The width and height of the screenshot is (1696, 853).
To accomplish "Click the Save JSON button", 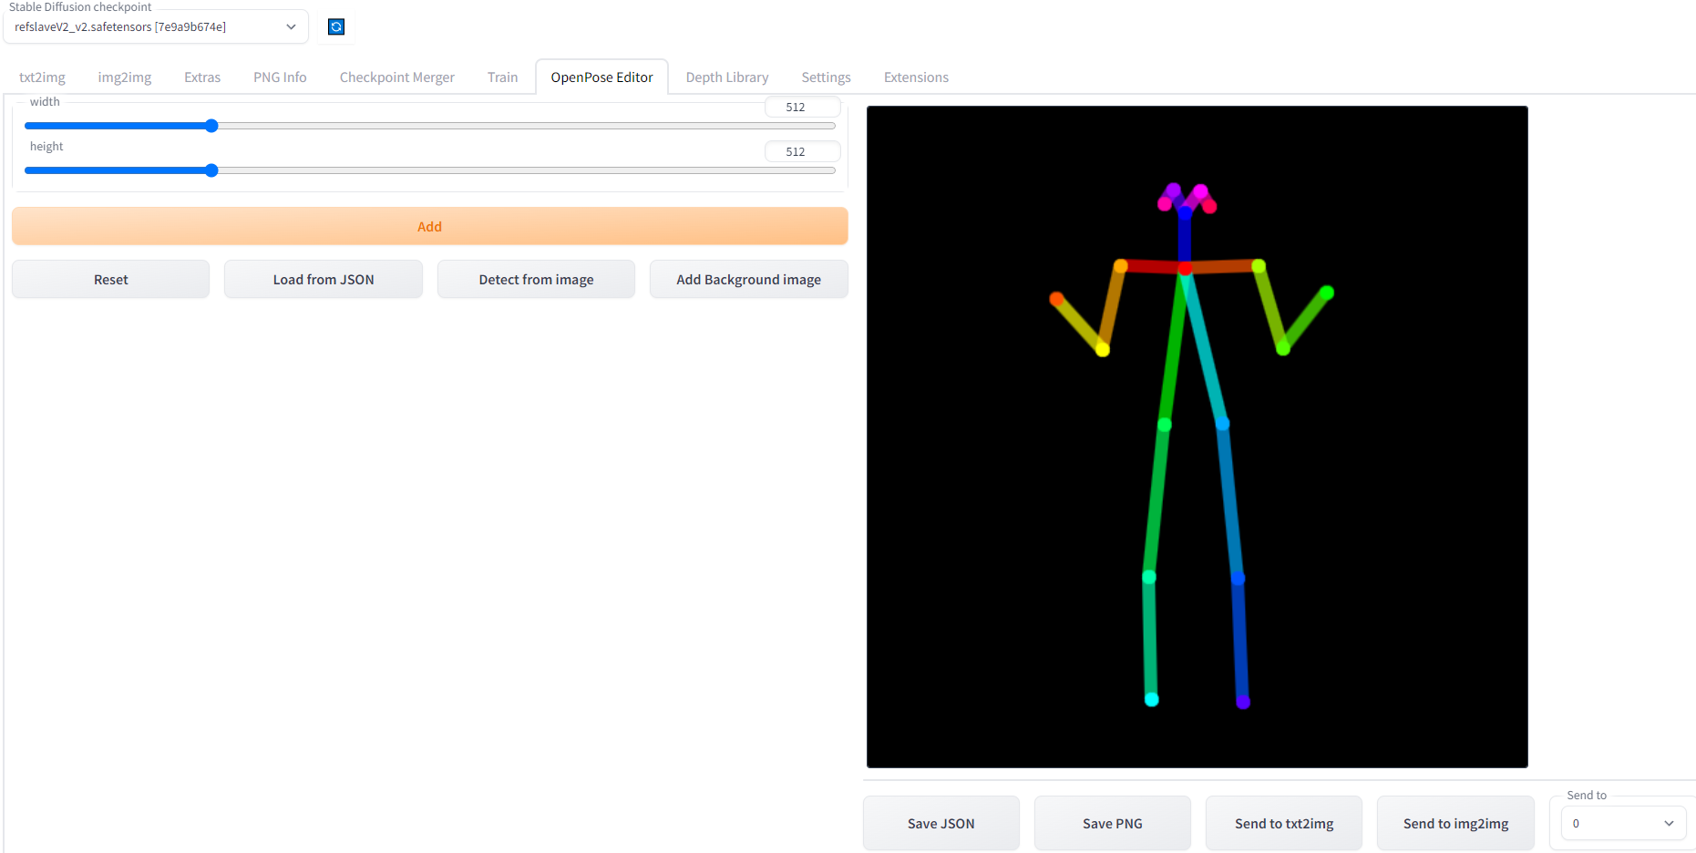I will coord(941,823).
